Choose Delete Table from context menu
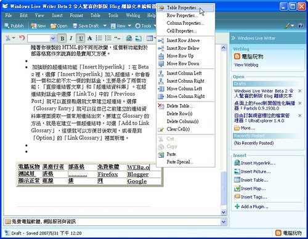The image size is (308, 239). [185, 106]
